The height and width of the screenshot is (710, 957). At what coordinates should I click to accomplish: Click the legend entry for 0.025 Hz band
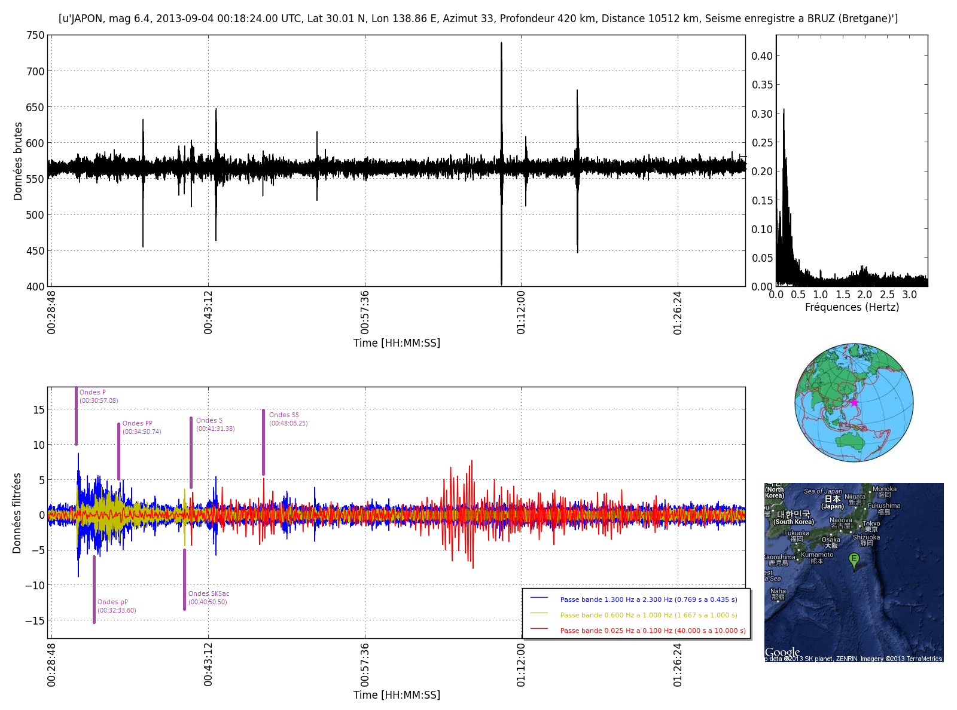pos(653,631)
